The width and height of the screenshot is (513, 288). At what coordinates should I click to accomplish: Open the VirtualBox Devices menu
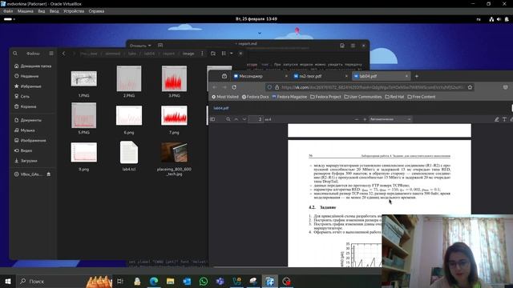click(74, 11)
